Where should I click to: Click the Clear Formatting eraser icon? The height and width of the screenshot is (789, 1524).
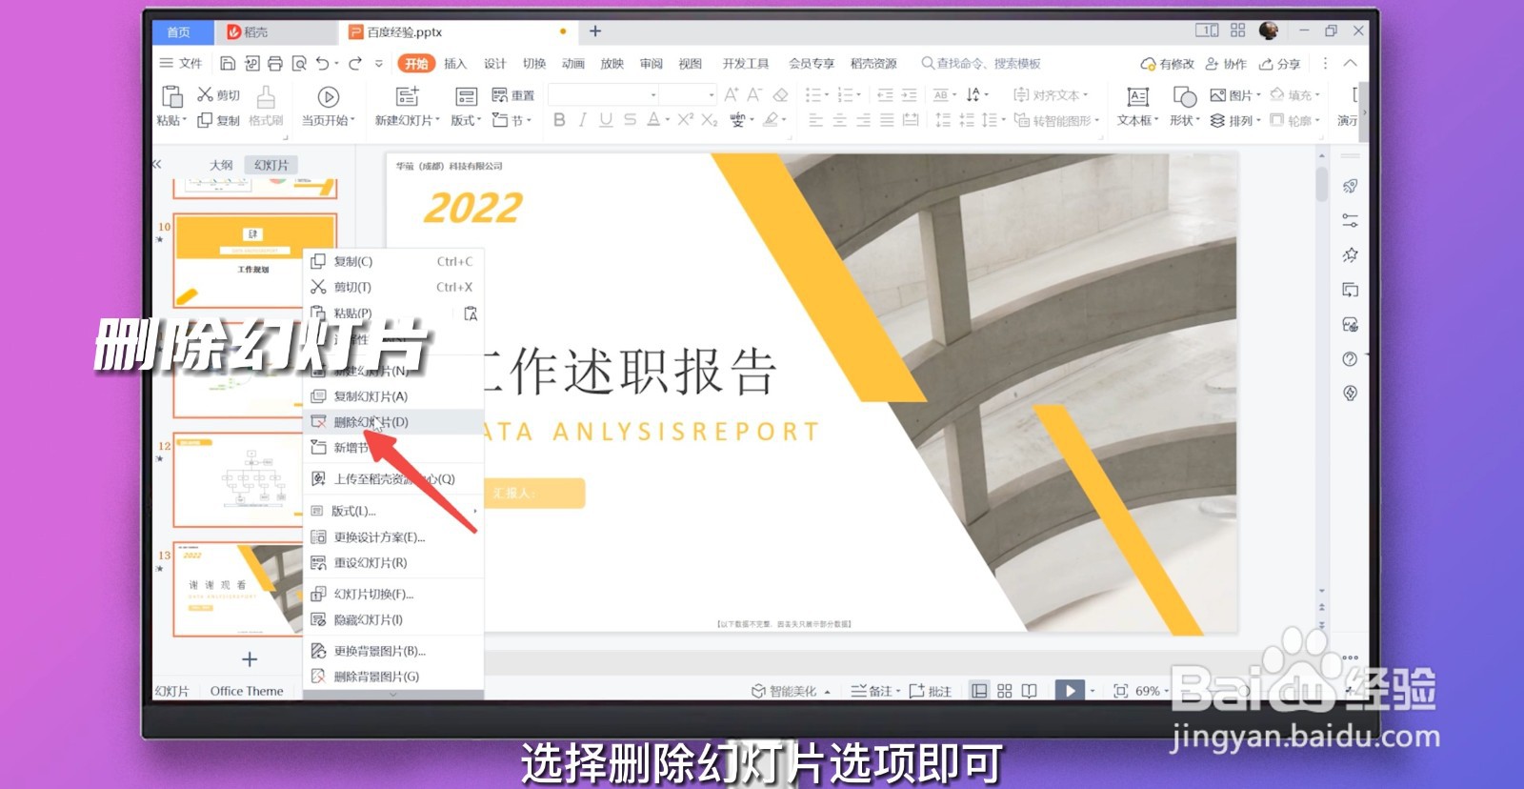click(x=781, y=95)
